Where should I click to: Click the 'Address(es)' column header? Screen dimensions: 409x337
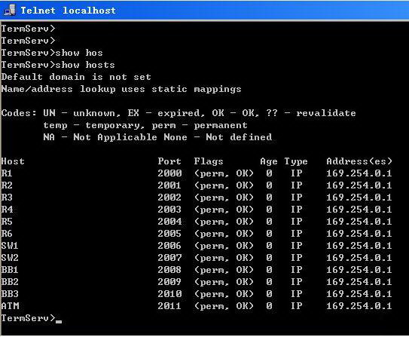(x=359, y=161)
